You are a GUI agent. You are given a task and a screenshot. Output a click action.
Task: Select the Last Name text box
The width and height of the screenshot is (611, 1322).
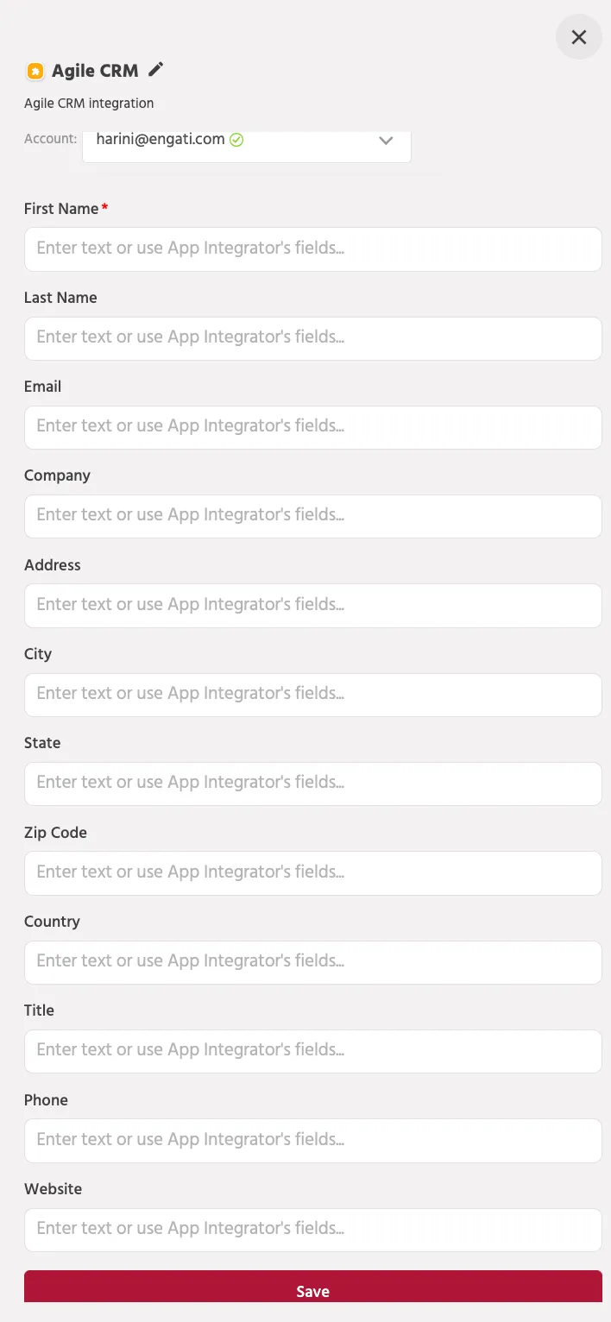(313, 338)
